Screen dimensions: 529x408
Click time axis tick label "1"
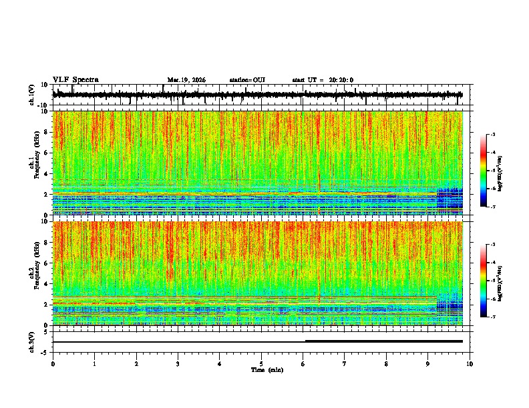click(94, 364)
